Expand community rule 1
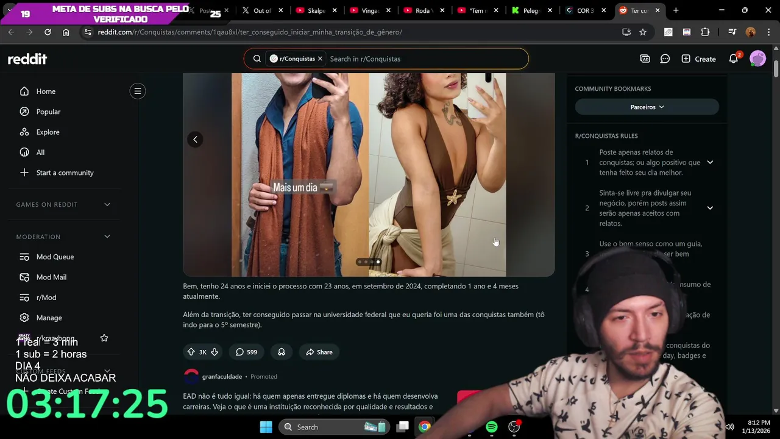This screenshot has width=780, height=439. [710, 162]
